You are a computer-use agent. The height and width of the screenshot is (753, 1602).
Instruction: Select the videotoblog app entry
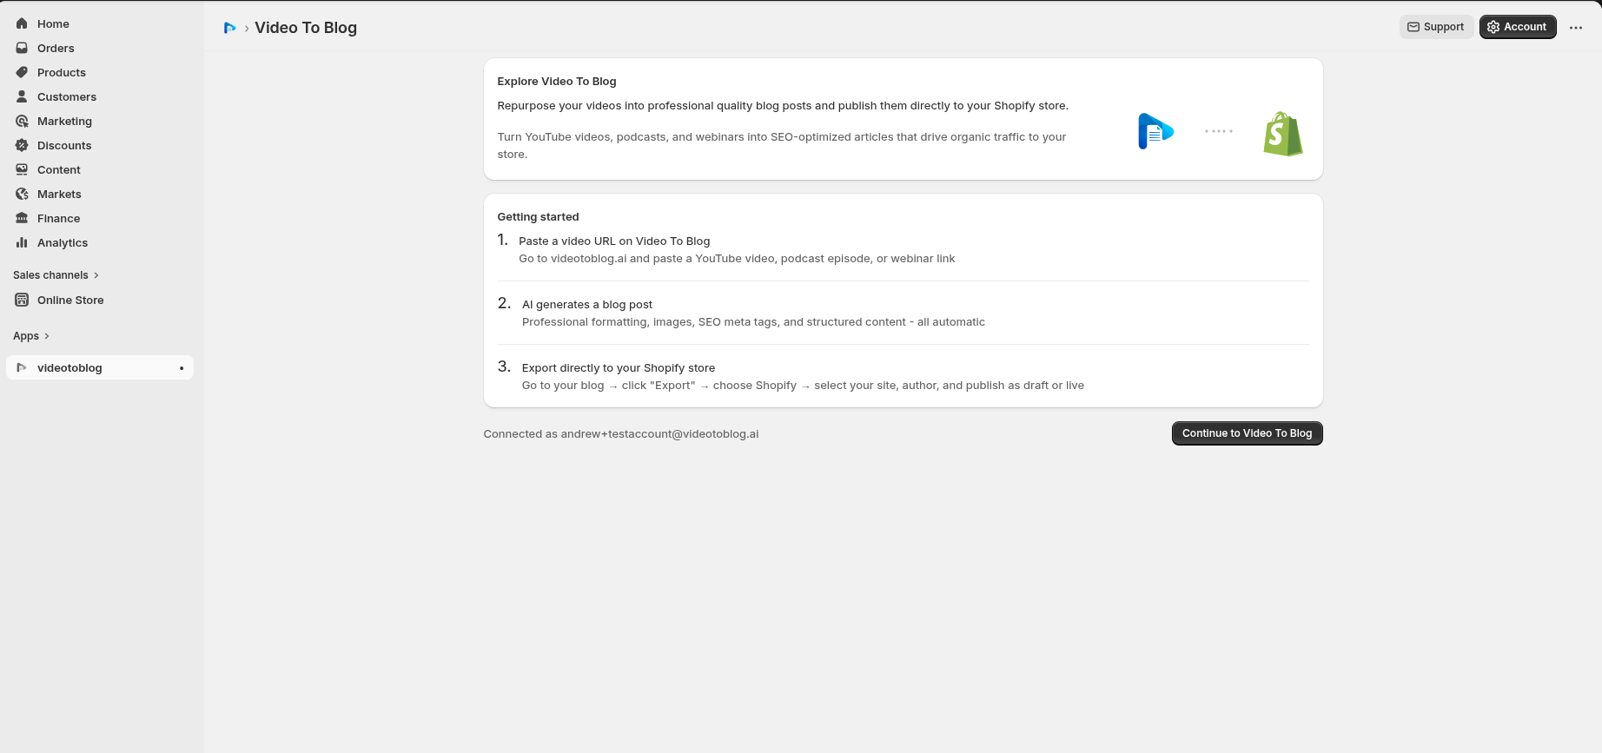tap(100, 367)
